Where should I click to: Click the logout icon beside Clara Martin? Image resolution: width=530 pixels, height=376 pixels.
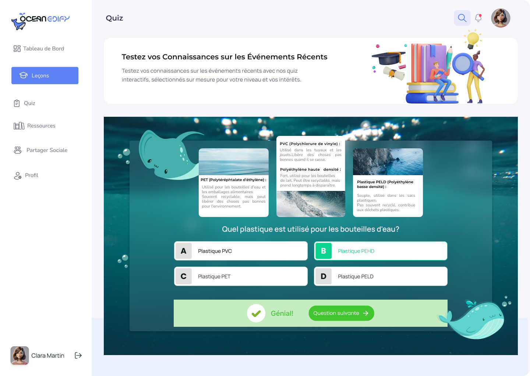point(78,355)
